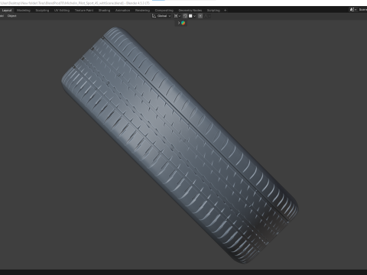
Task: Switch to the Geometry Nodes workspace
Action: pyautogui.click(x=190, y=11)
